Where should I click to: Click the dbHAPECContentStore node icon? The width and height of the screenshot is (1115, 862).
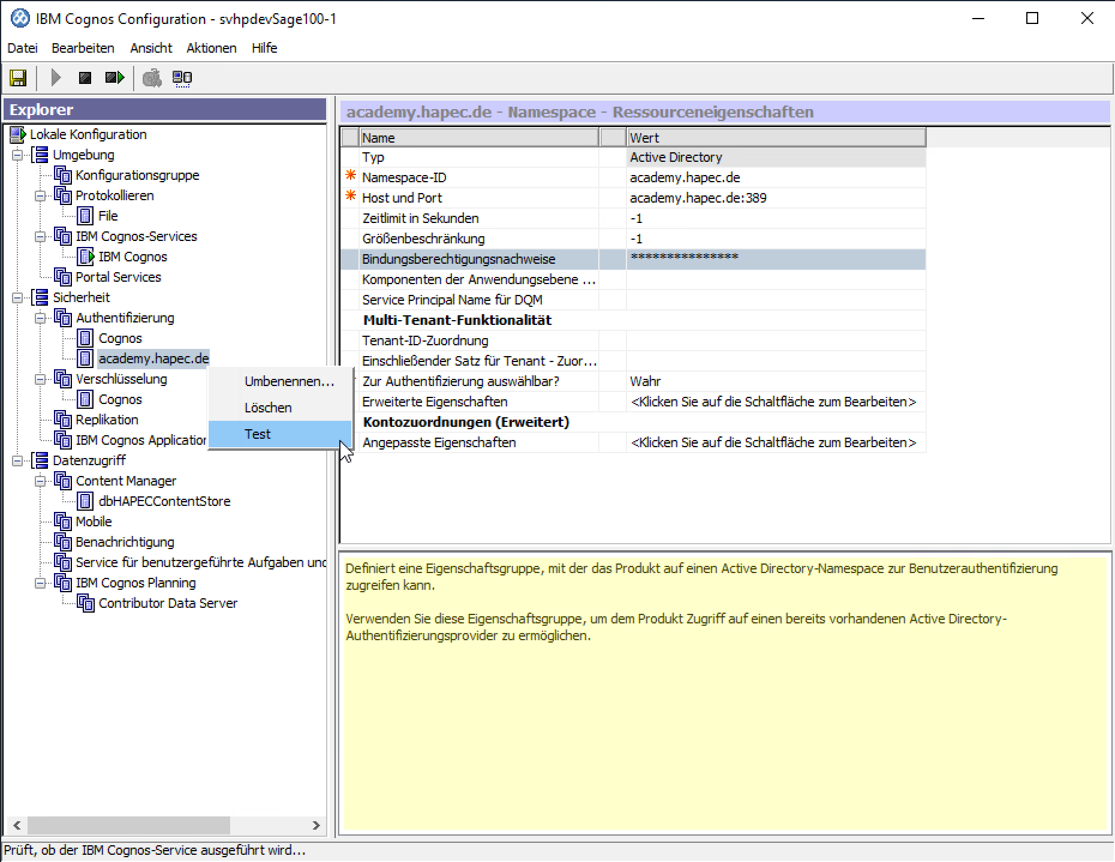pos(86,501)
